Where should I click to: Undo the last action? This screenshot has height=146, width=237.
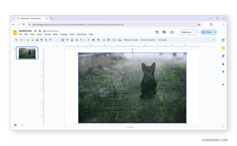pyautogui.click(x=28, y=40)
